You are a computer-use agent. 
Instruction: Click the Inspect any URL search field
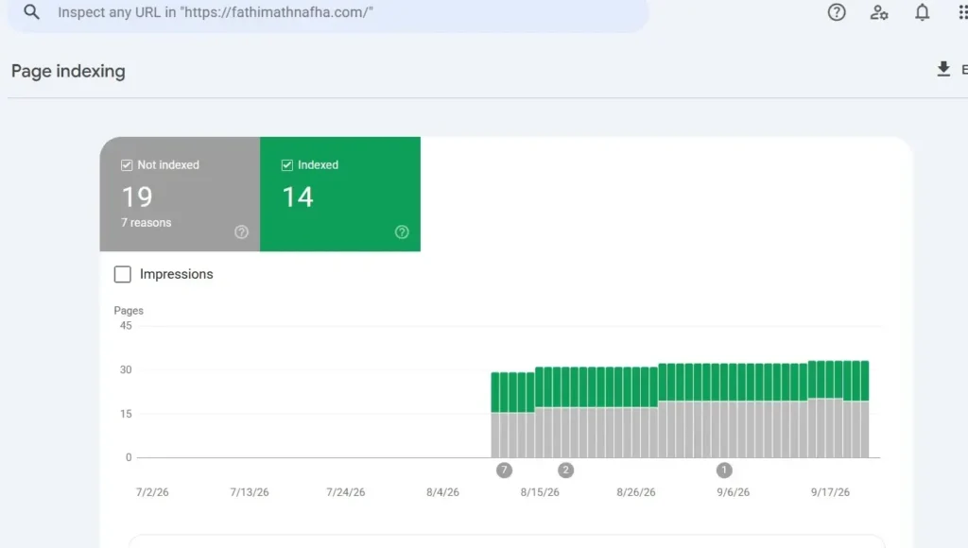click(x=328, y=13)
